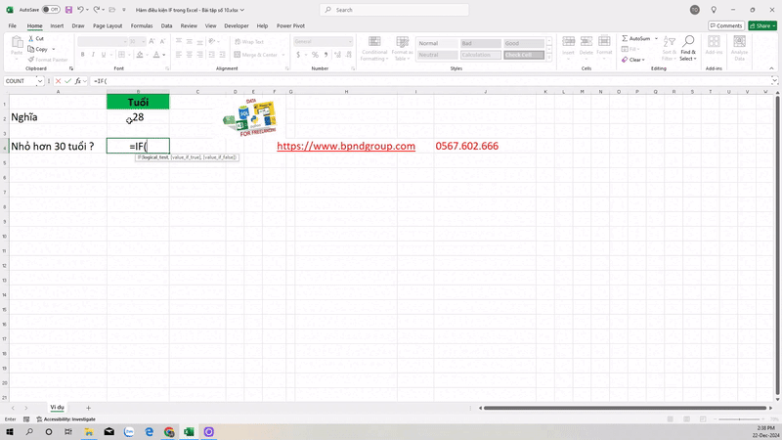Toggle Wrap Text
782x440 pixels.
pos(249,42)
